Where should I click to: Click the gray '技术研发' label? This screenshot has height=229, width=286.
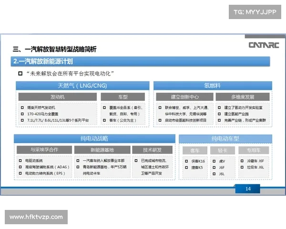click(x=153, y=150)
